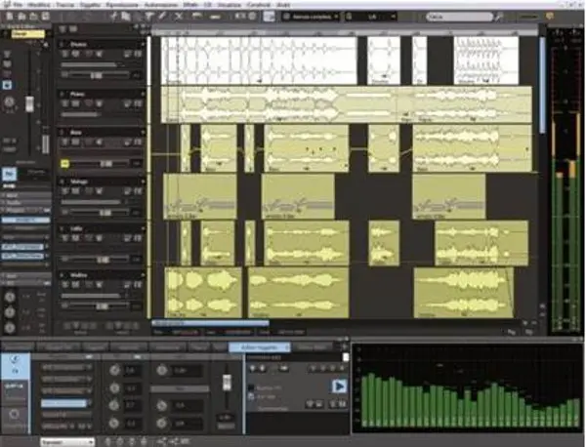
Task: Click the pan knob in the left channel strip
Action: pyautogui.click(x=9, y=102)
